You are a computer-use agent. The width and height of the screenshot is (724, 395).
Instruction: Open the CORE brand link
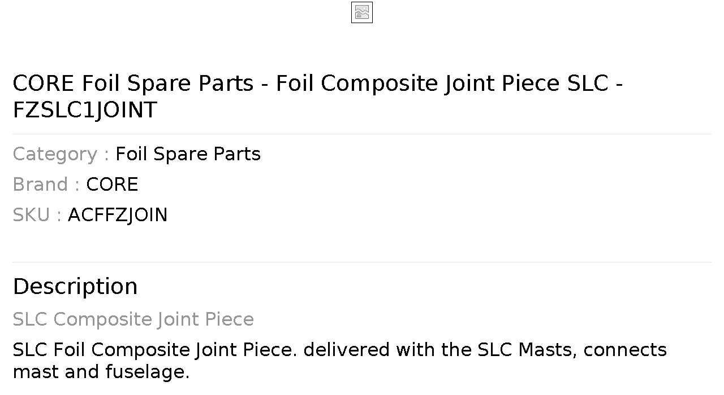point(112,185)
